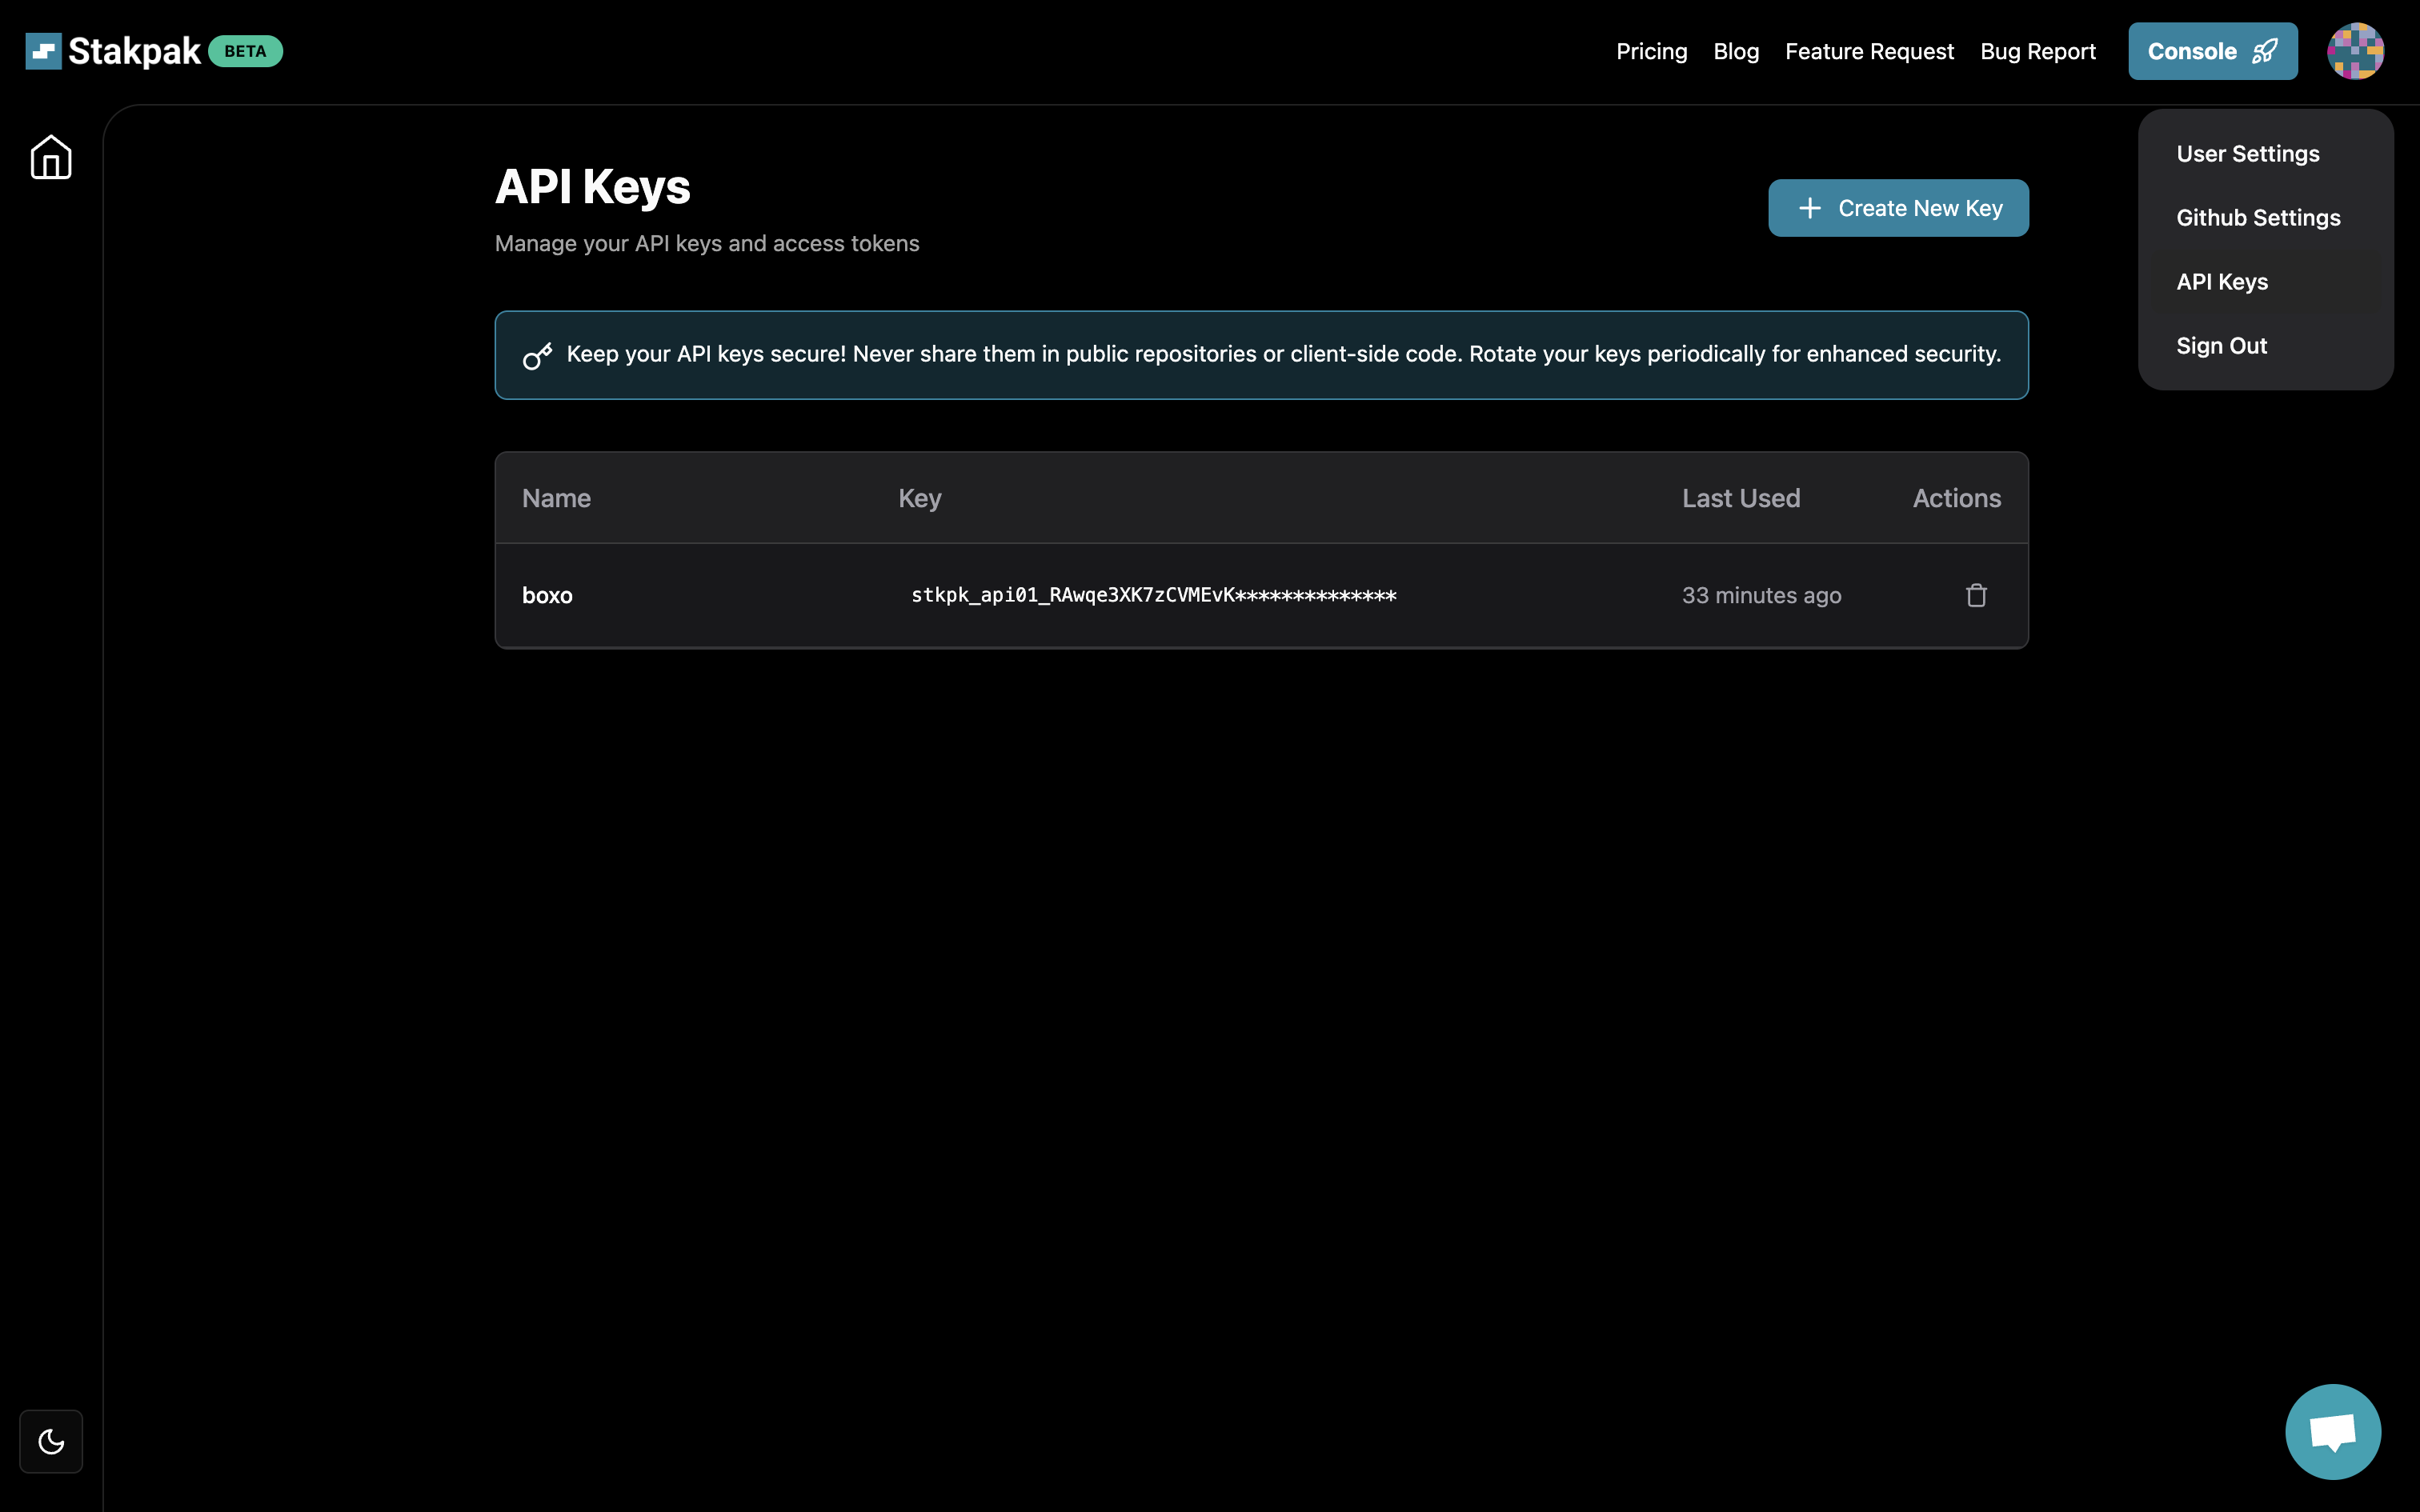Delete the boxo API key
The width and height of the screenshot is (2420, 1512).
tap(1976, 595)
